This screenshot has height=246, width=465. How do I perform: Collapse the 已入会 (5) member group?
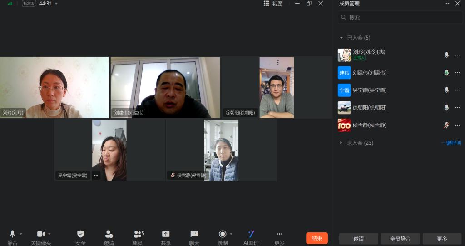[x=341, y=38]
